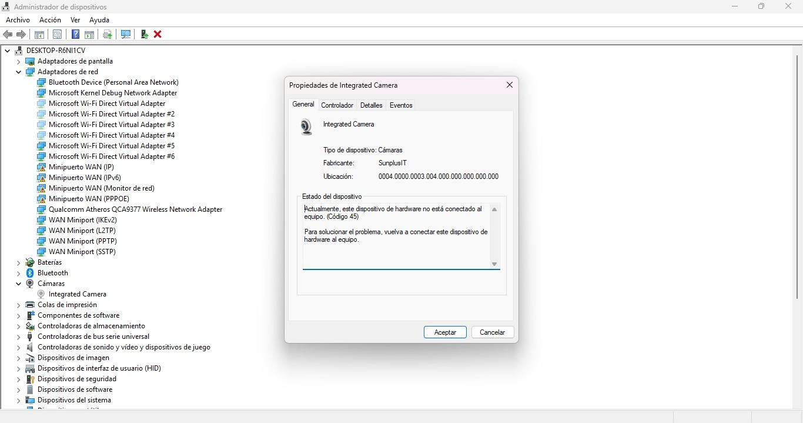Image resolution: width=803 pixels, height=423 pixels.
Task: Open the Archivo menu
Action: coord(18,20)
